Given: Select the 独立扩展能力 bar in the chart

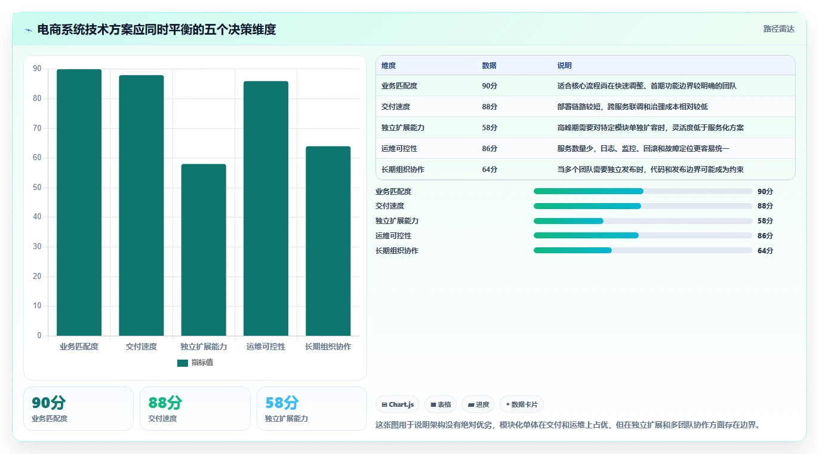Looking at the screenshot, I should click(204, 250).
